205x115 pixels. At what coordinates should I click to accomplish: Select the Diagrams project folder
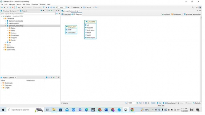pos(7,86)
